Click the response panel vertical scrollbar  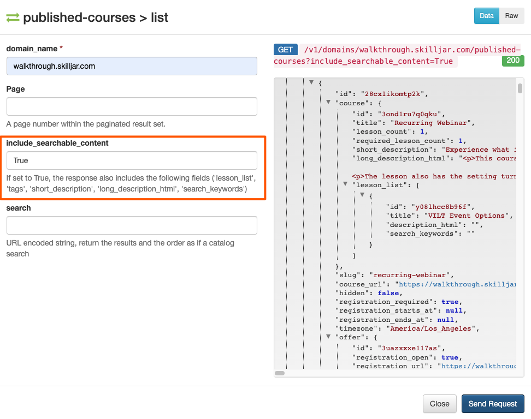520,88
